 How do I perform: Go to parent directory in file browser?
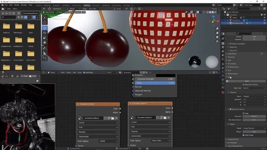(x=10, y=13)
